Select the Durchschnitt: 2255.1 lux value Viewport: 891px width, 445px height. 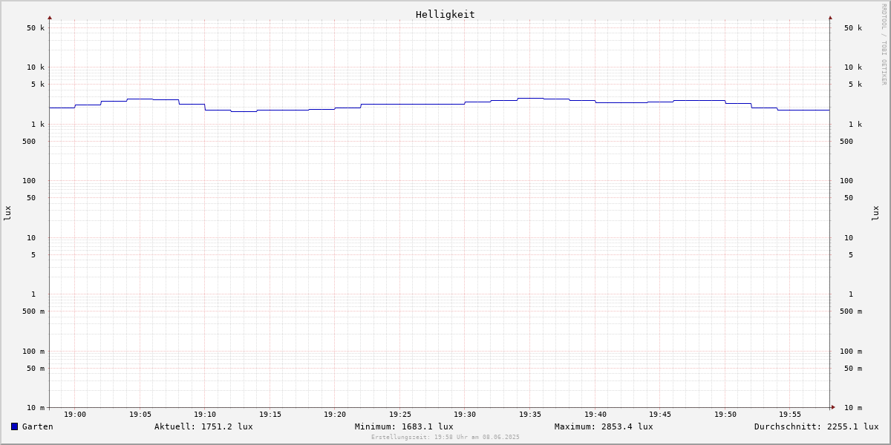[x=817, y=426]
